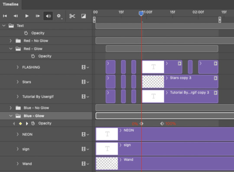
Task: Click the FLASHING layer name
Action: coord(31,67)
